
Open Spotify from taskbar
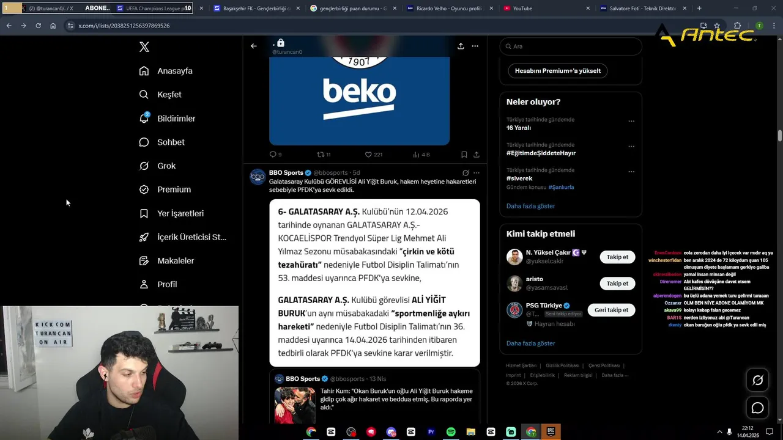point(451,431)
